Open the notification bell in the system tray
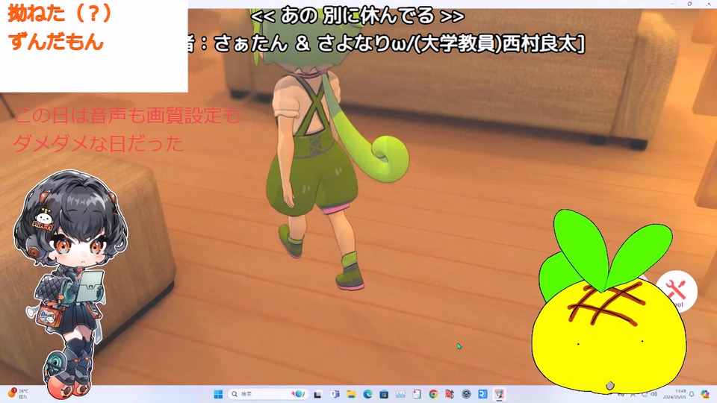The width and height of the screenshot is (717, 403). pos(692,394)
